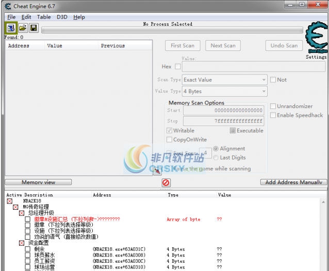The width and height of the screenshot is (329, 271).
Task: Click the Type header in address table
Action: (173, 195)
